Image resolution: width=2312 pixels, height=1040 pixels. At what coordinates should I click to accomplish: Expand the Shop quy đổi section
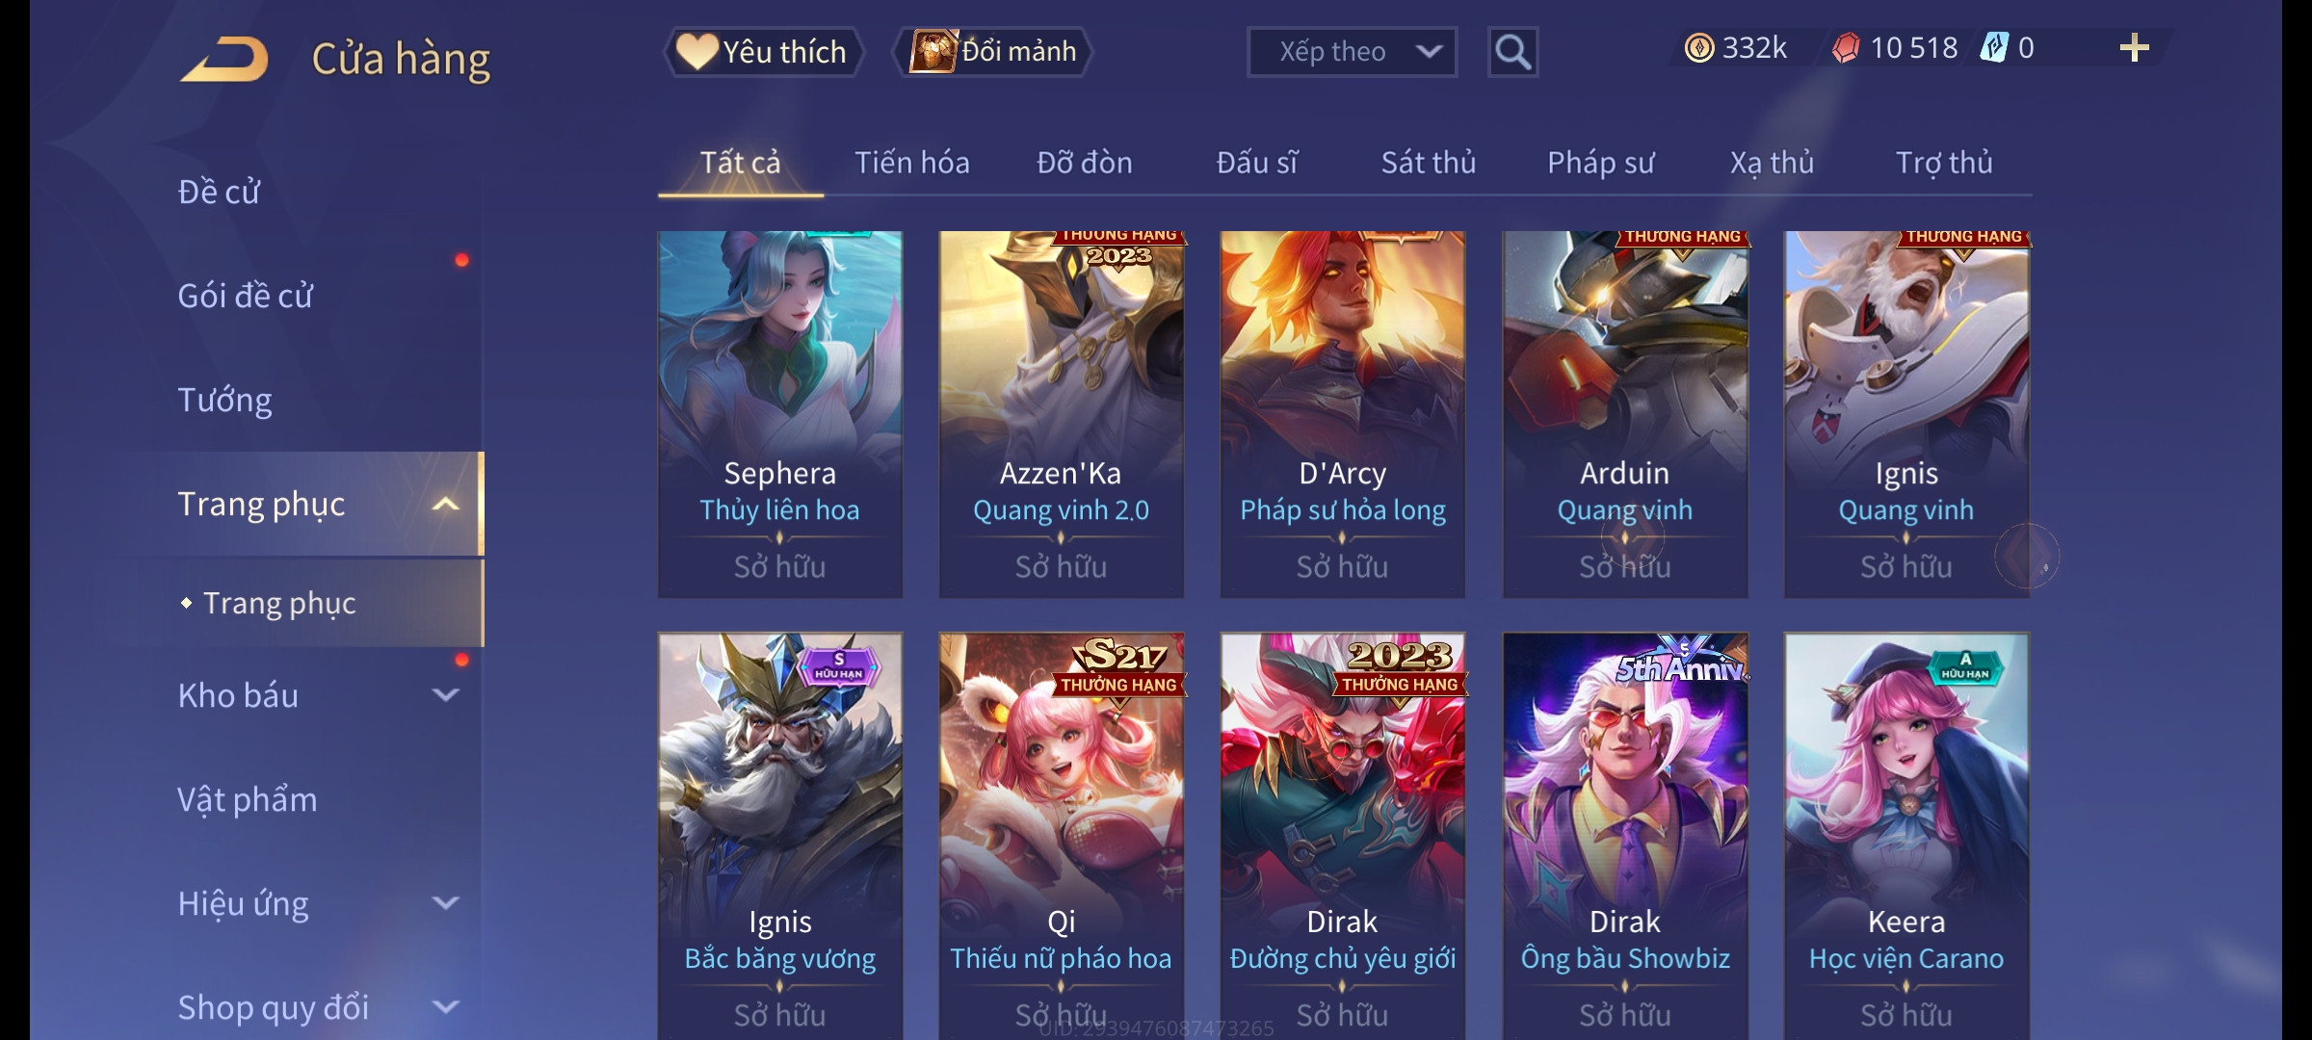445,1007
